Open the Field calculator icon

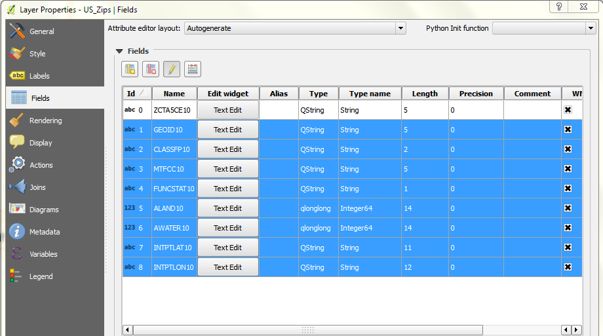pyautogui.click(x=192, y=69)
